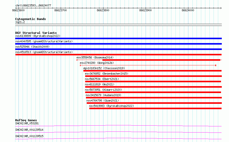Click the red bar of dgv10183n152
229x142 pixels.
point(153,71)
